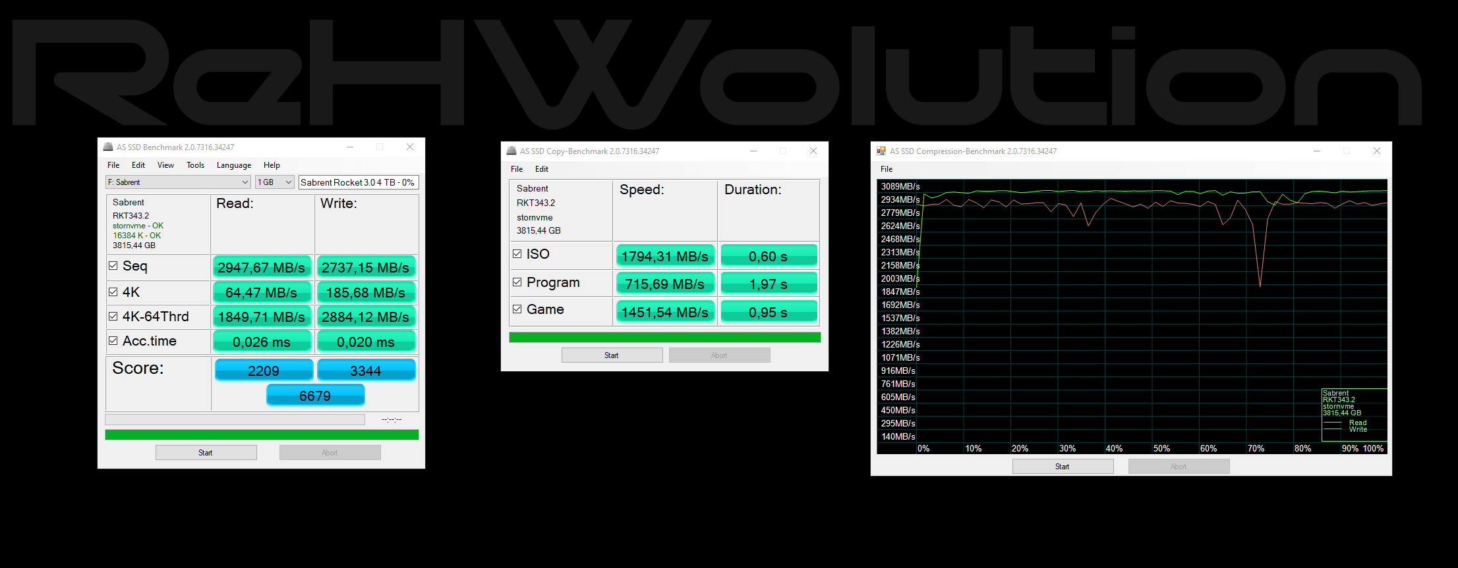Click the stornvme - OK status text

pyautogui.click(x=138, y=226)
